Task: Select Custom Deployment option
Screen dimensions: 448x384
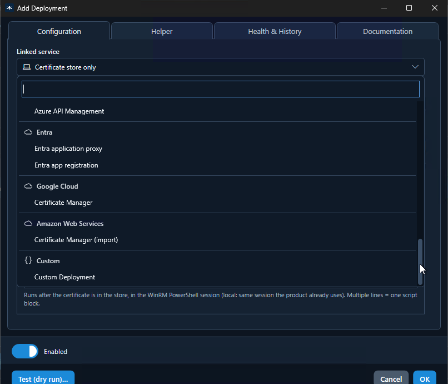Action: tap(217, 277)
